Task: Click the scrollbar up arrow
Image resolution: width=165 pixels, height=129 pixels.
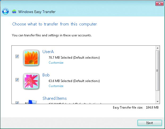Action: click(x=158, y=48)
